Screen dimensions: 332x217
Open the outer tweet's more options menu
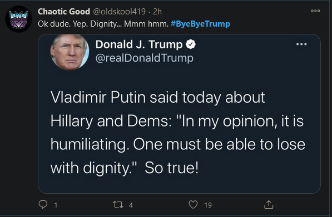pyautogui.click(x=315, y=11)
